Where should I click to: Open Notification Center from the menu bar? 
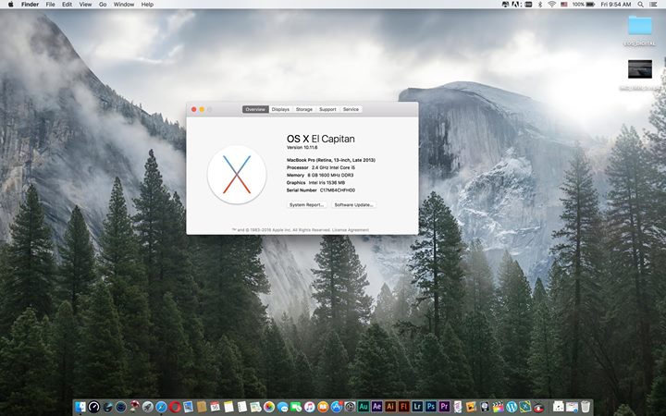click(x=653, y=5)
